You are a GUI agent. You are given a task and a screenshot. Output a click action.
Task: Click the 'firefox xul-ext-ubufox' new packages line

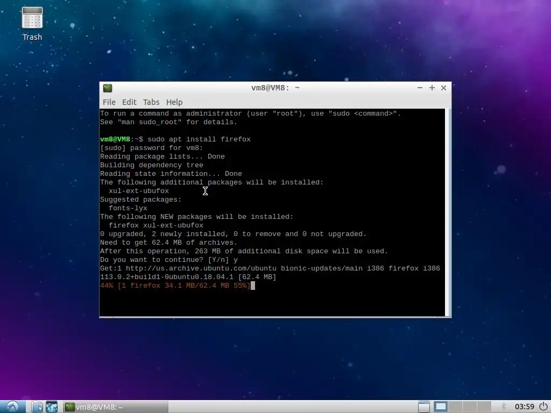tap(156, 225)
